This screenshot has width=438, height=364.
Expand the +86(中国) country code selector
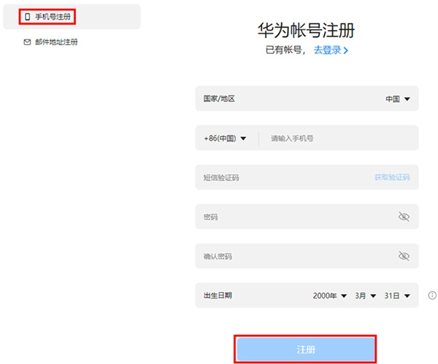(x=226, y=138)
